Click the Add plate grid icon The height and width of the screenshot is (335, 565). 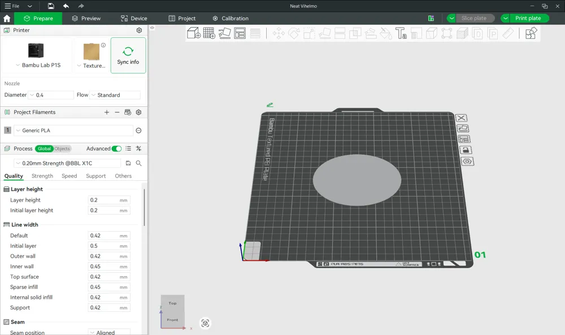click(210, 33)
